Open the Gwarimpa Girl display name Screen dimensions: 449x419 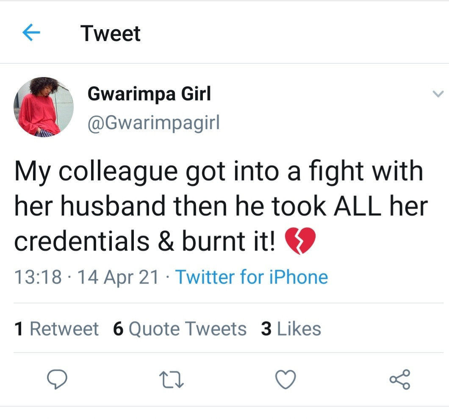coord(149,94)
